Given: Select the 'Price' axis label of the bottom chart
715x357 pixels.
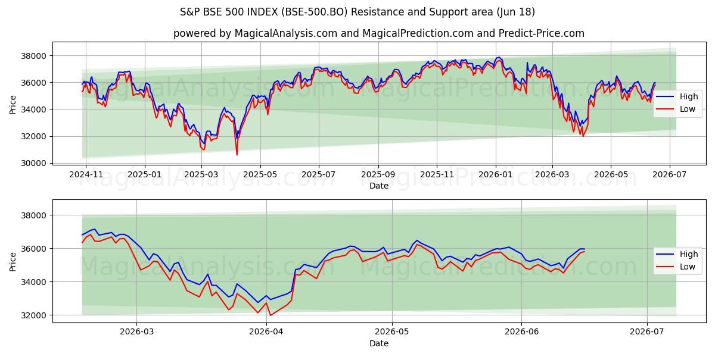Looking at the screenshot, I should (x=13, y=261).
